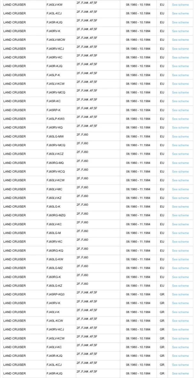Click scheme link for FJ60LG-KZ
Screen dimensions: 195x378
pos(180,286)
